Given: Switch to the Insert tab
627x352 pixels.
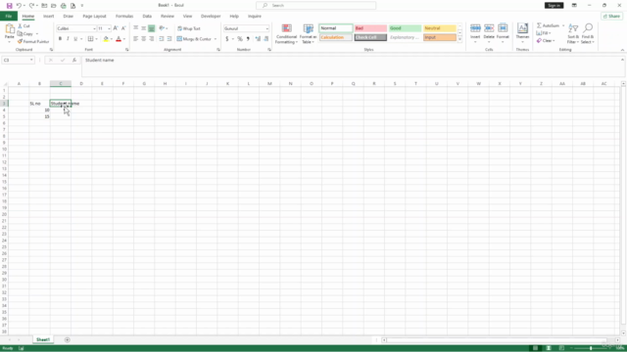Looking at the screenshot, I should tap(48, 17).
